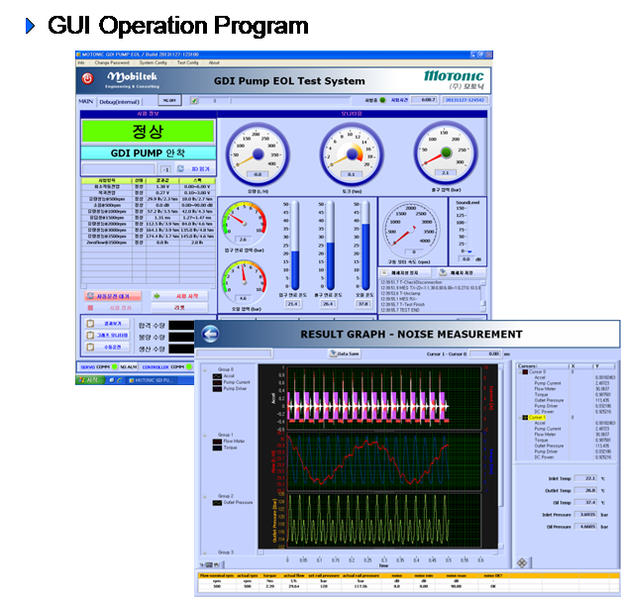
Task: Click the red auto-run standby button
Action: pos(113,296)
